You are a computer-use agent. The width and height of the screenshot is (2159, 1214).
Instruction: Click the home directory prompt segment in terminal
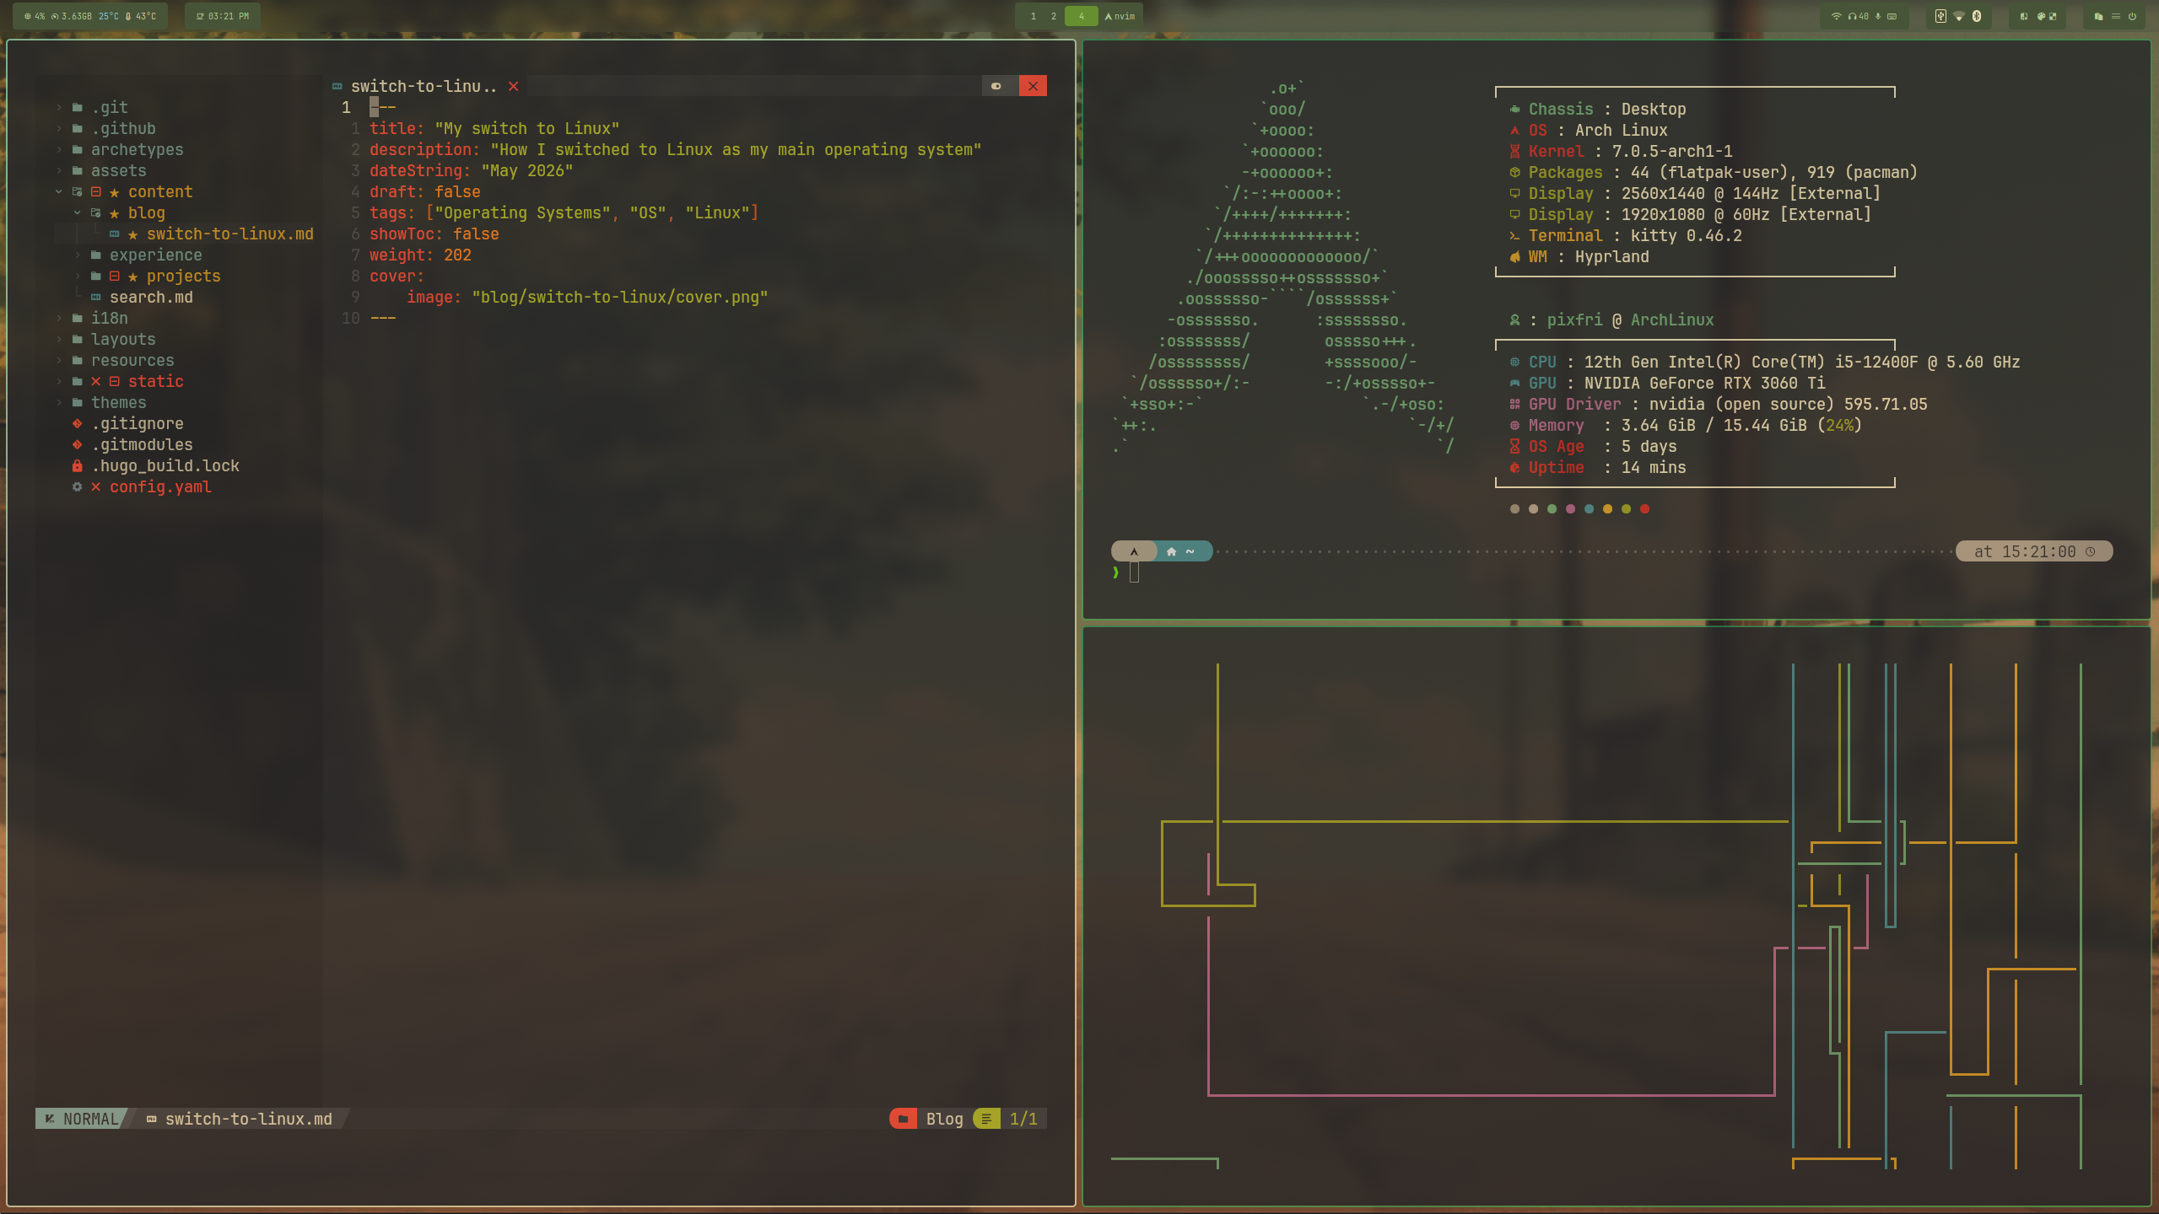pyautogui.click(x=1181, y=551)
